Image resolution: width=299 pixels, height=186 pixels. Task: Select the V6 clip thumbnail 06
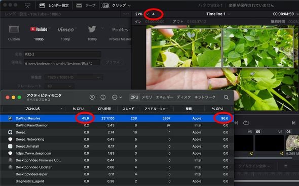[x=292, y=143]
